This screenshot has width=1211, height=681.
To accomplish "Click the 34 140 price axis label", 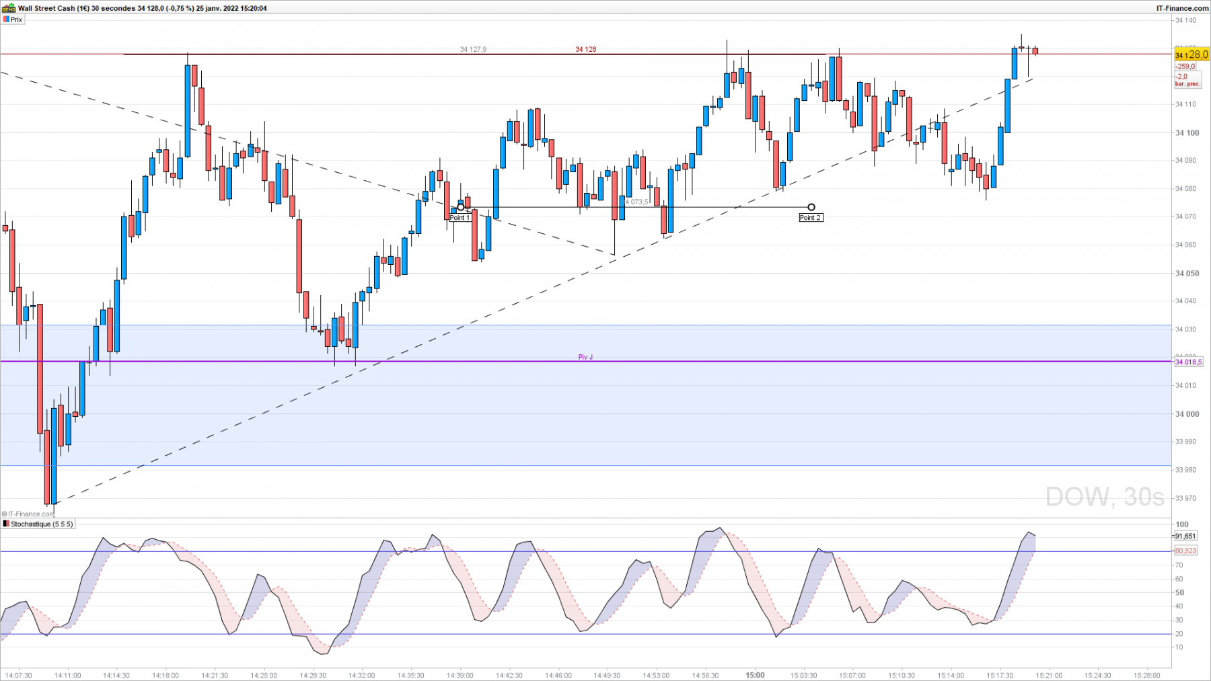I will [x=1185, y=20].
